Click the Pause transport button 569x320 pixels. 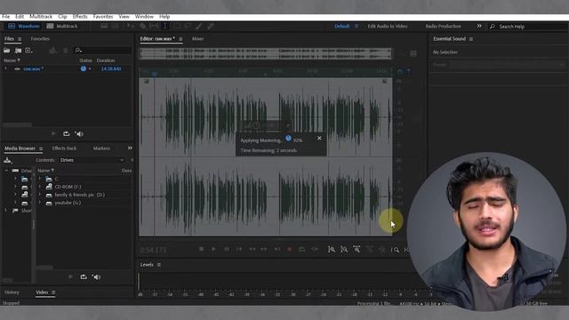(227, 249)
